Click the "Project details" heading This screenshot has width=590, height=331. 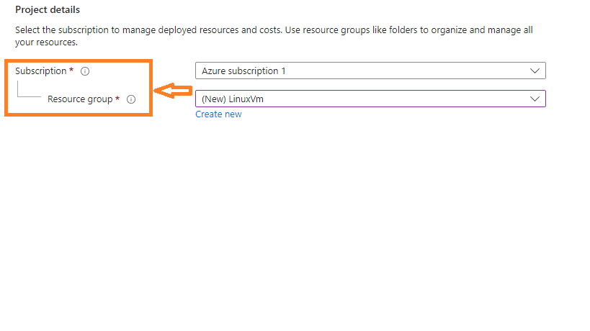(48, 10)
